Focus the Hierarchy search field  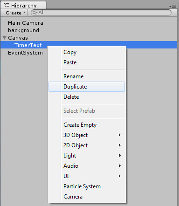[101, 13]
